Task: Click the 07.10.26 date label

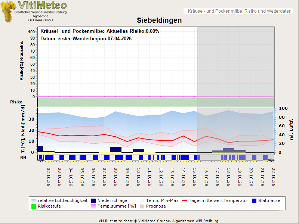Action: coord(105,177)
